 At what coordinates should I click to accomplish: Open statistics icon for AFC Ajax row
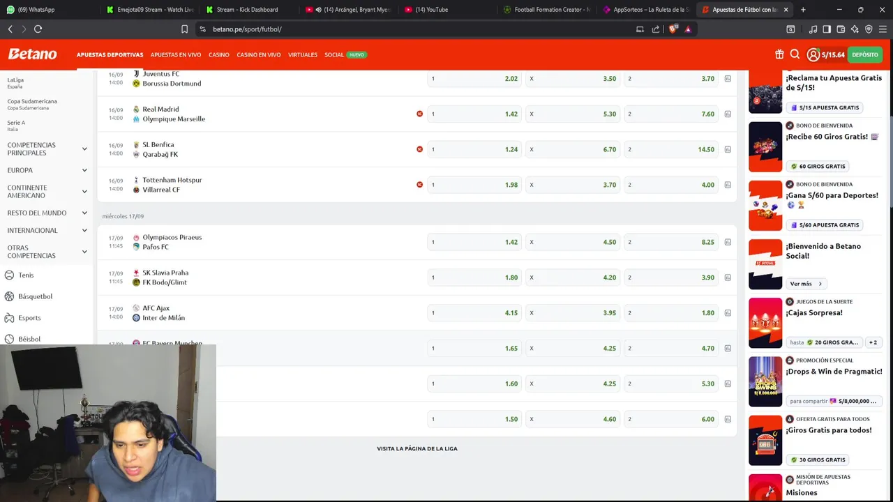(728, 313)
